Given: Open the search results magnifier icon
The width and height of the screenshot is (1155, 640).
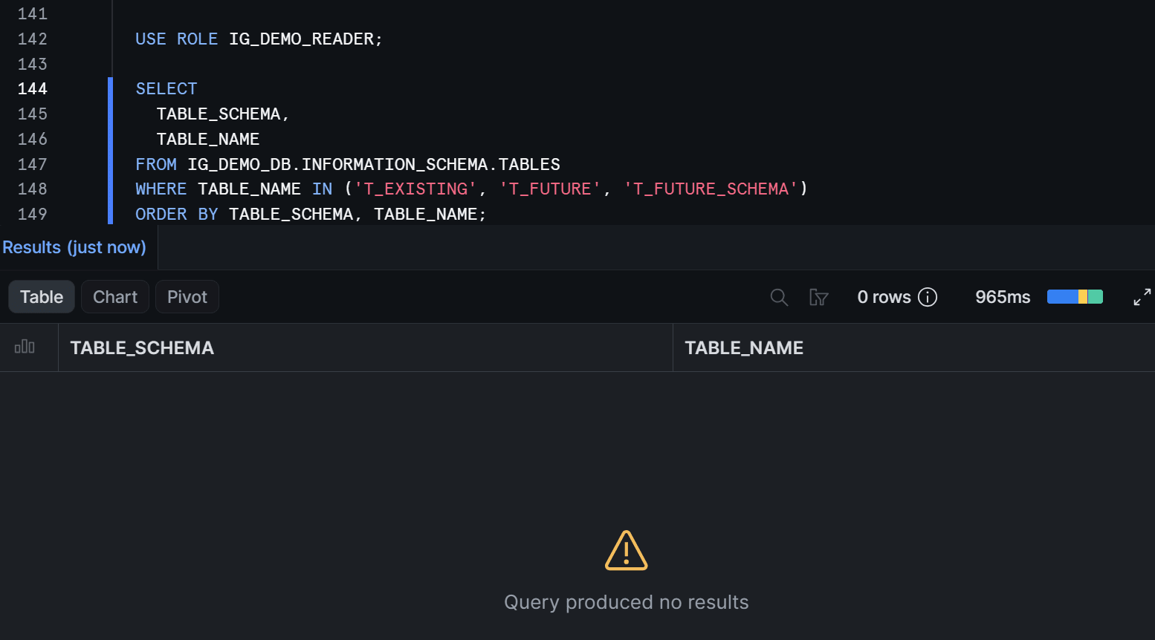Looking at the screenshot, I should (x=779, y=297).
